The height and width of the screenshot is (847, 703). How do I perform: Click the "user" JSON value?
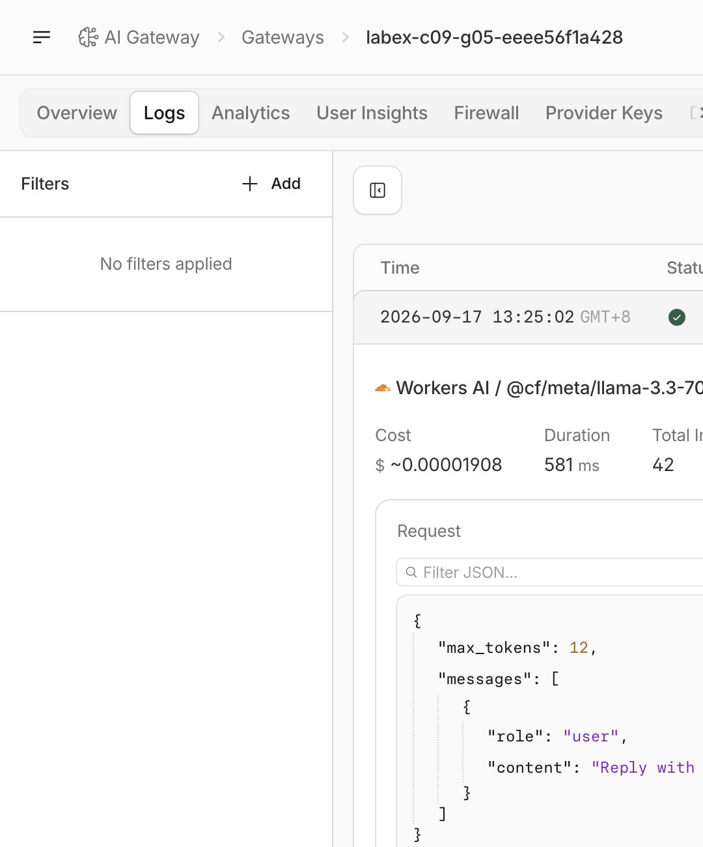(590, 736)
